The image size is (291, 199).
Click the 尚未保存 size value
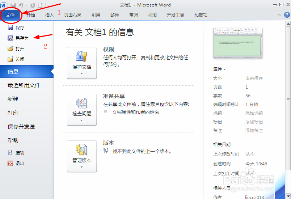click(254, 79)
